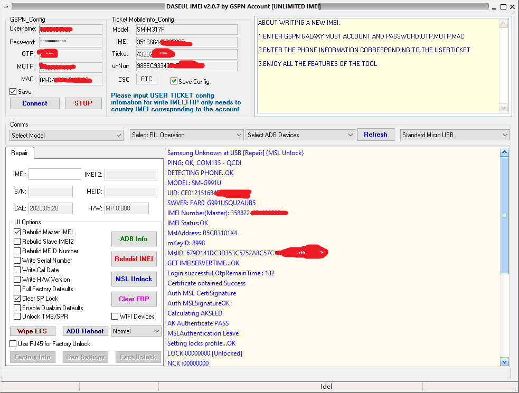Enable Use RJ45 for Factory Unlock
Screen dimensions: 519x393
13,344
